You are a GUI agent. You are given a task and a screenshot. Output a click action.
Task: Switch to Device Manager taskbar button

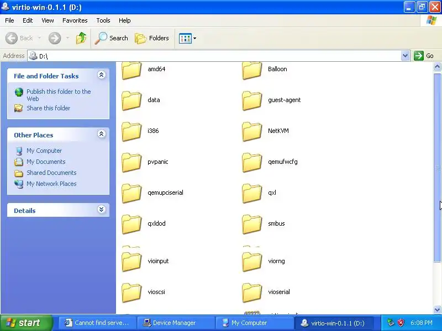(176, 323)
